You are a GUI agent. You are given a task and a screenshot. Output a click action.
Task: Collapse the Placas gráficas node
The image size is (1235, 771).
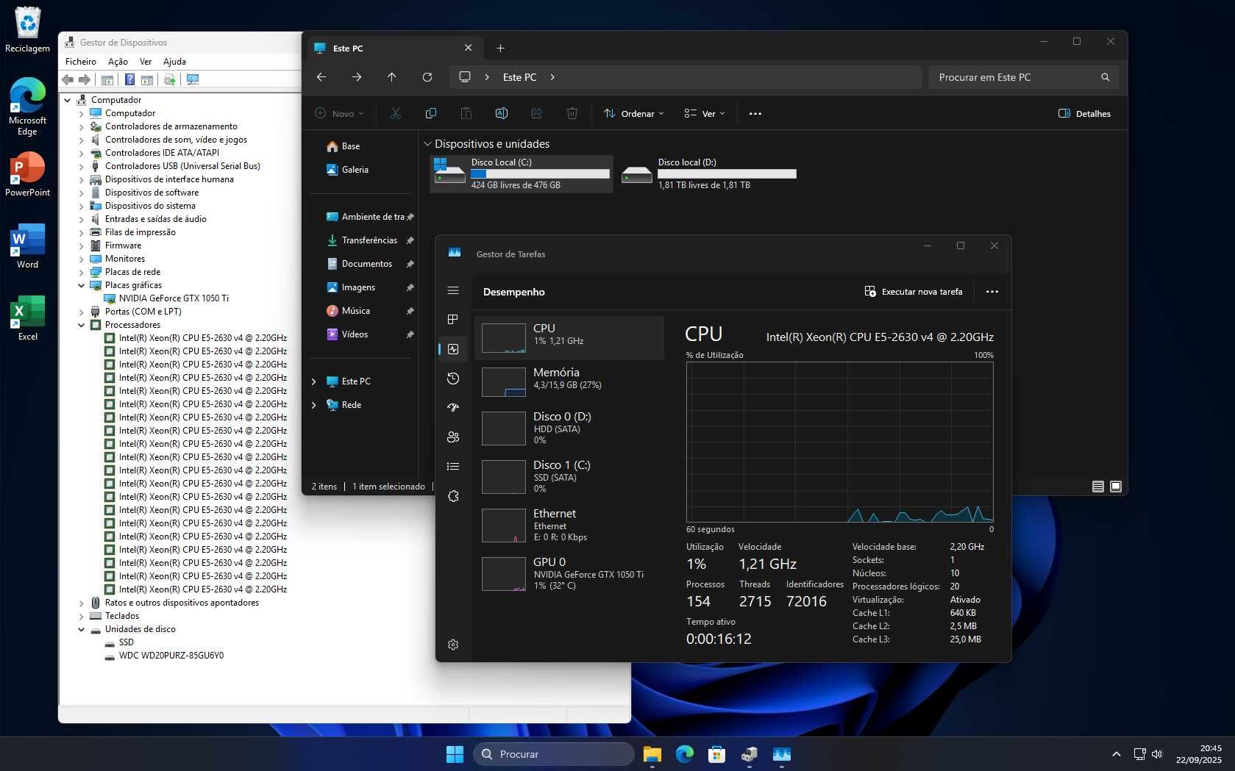(x=82, y=285)
